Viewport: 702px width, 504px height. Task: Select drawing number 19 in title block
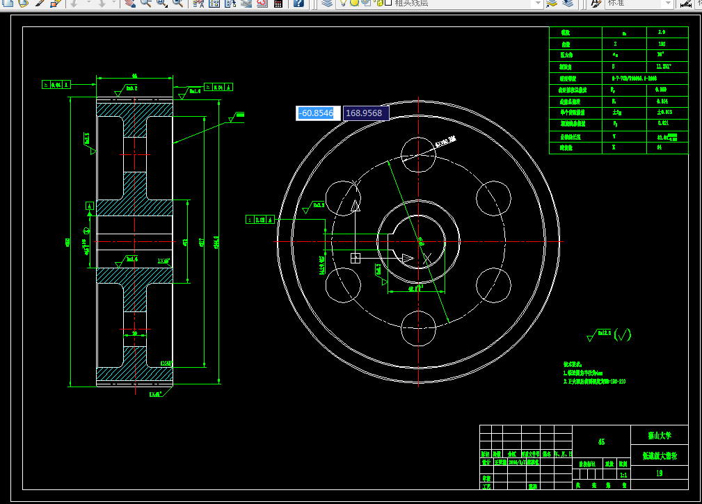tap(659, 473)
